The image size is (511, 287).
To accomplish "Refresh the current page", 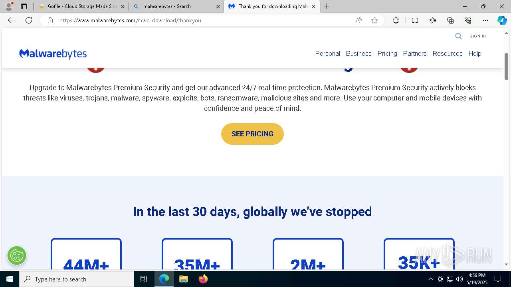I will coord(29,20).
